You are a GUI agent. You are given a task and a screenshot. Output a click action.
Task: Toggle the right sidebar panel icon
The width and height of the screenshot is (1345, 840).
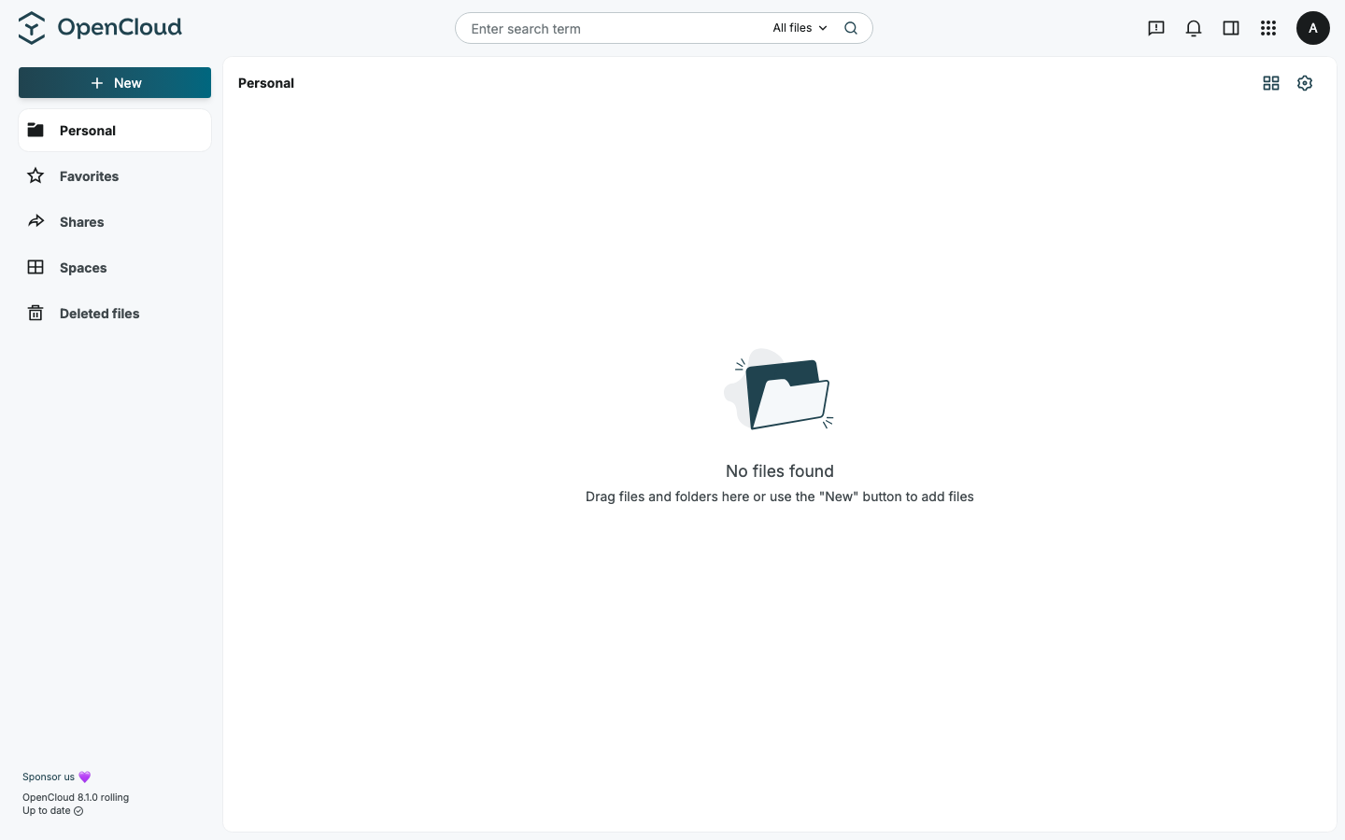(1231, 28)
